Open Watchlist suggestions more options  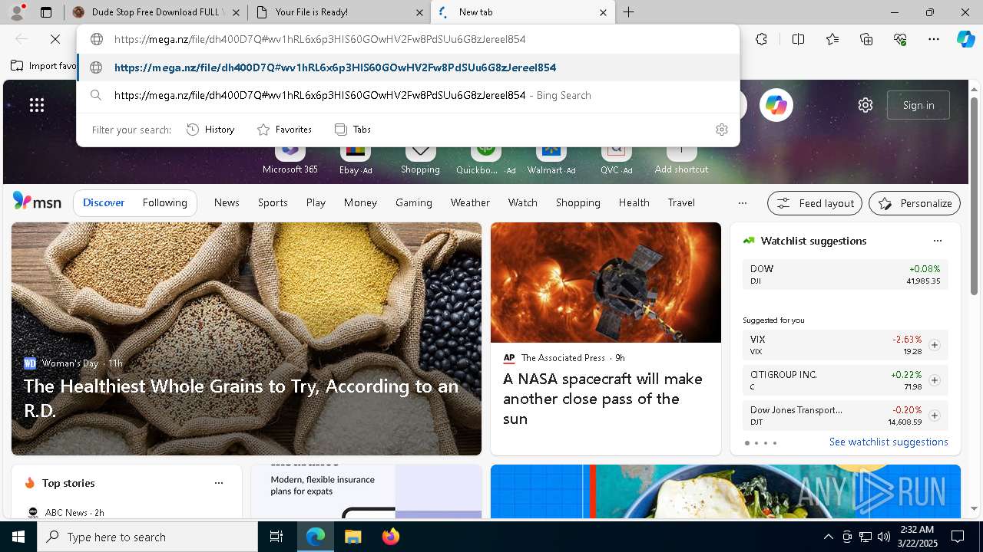(937, 241)
